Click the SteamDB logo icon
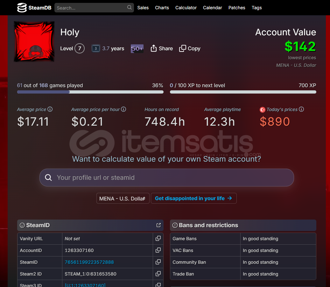The width and height of the screenshot is (330, 287). [22, 8]
